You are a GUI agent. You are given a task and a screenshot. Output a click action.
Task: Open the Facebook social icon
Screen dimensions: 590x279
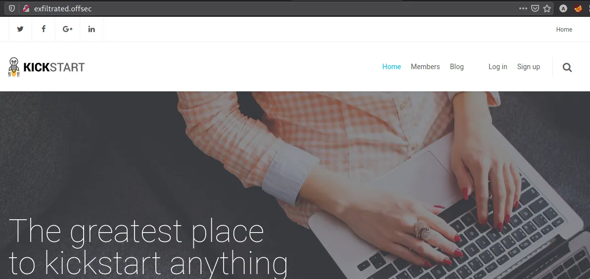tap(44, 29)
